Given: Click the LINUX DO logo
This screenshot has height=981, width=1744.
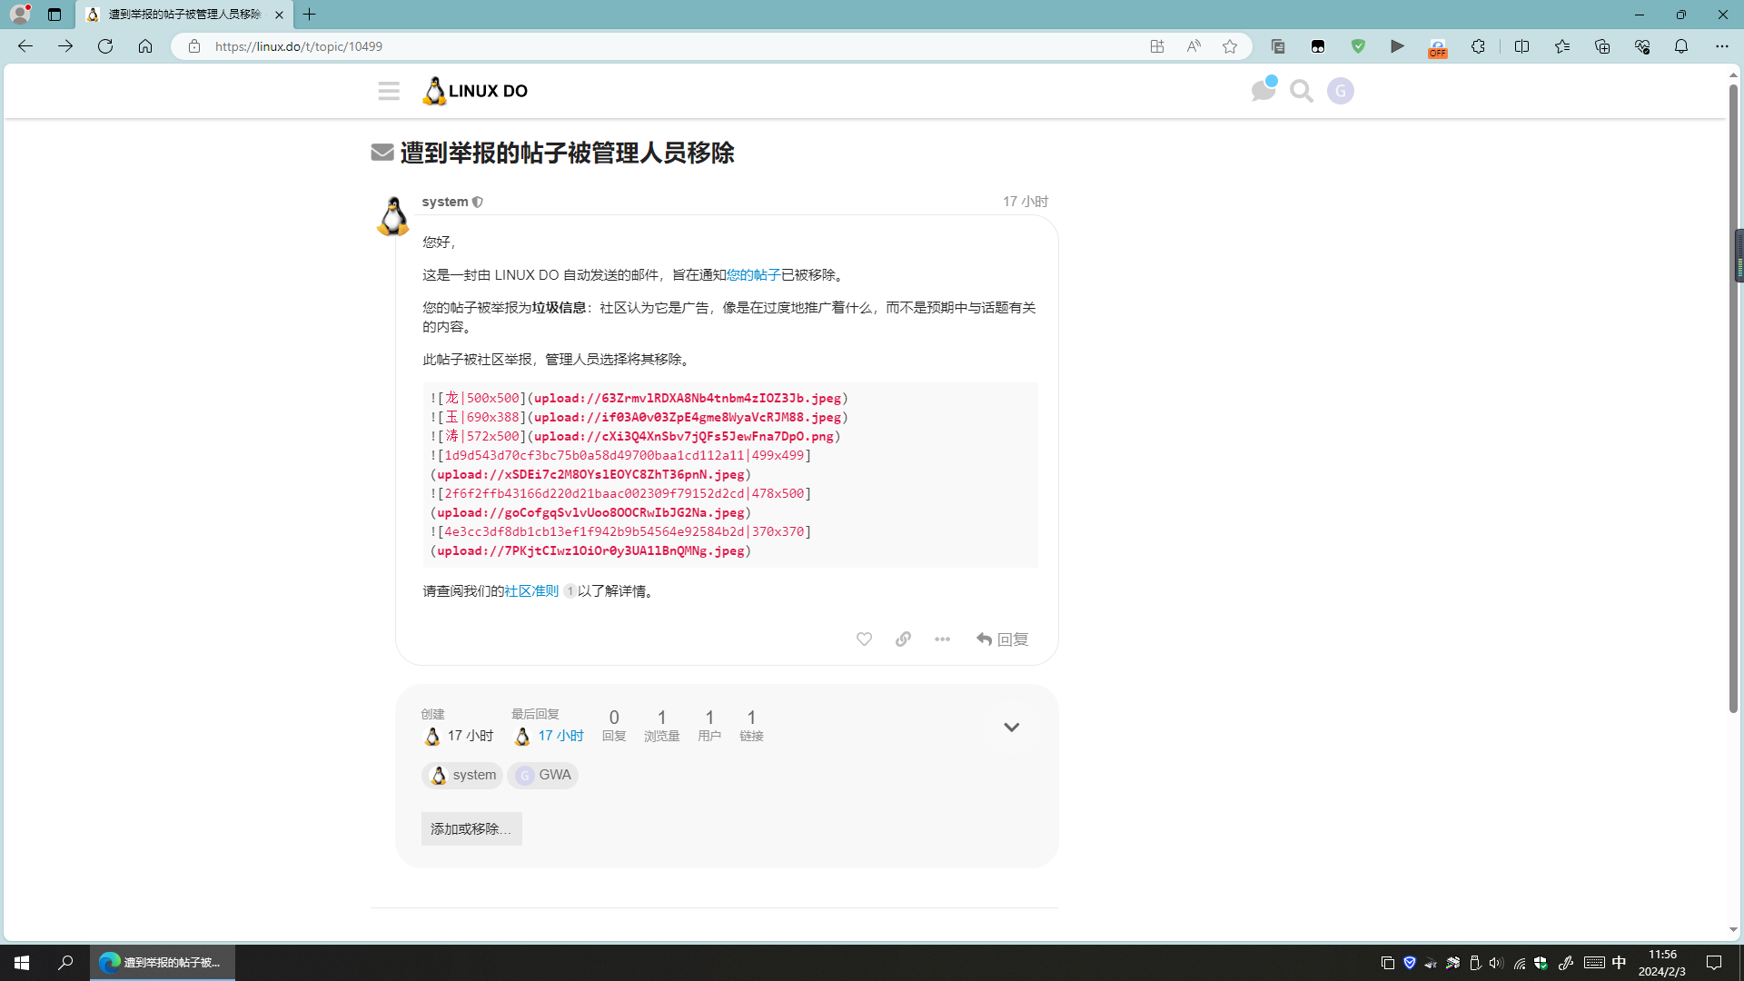Looking at the screenshot, I should click(475, 91).
